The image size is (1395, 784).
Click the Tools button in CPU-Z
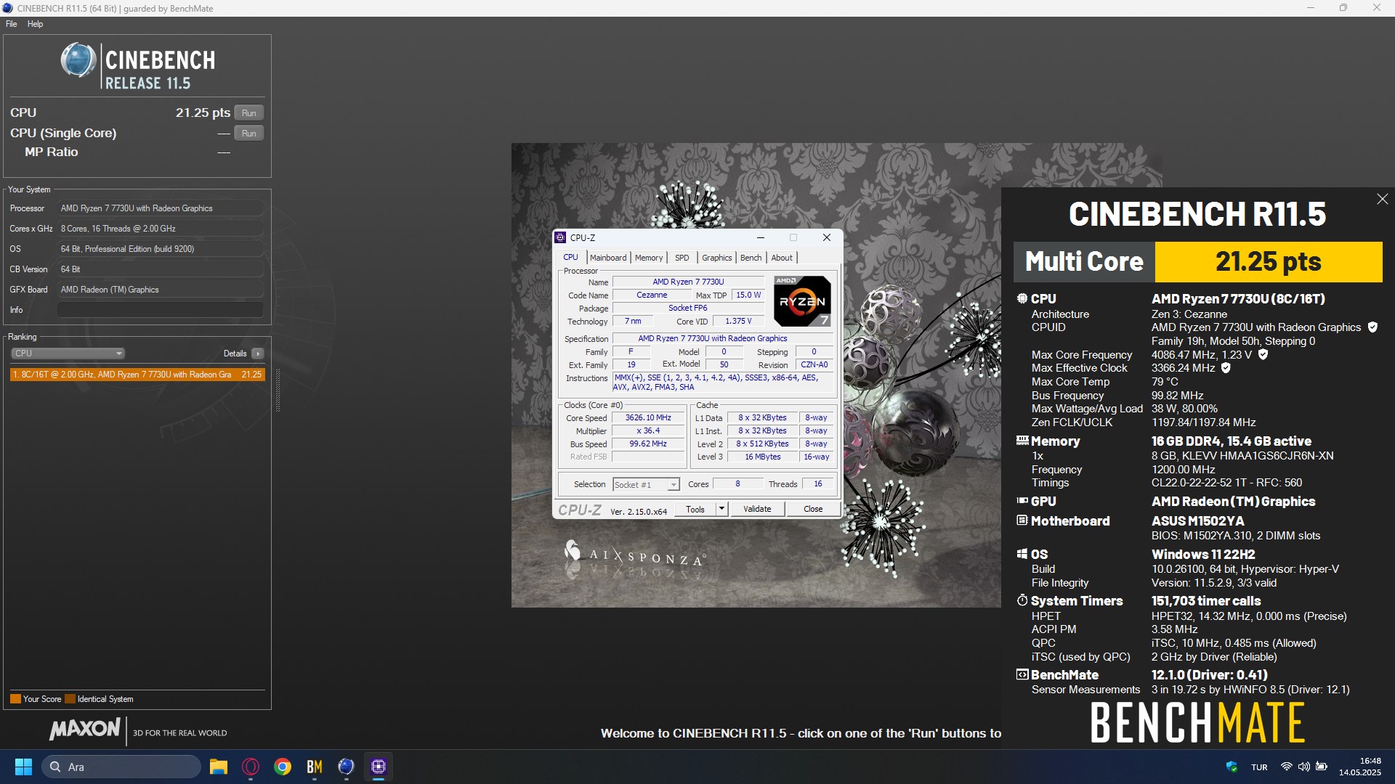tap(695, 510)
